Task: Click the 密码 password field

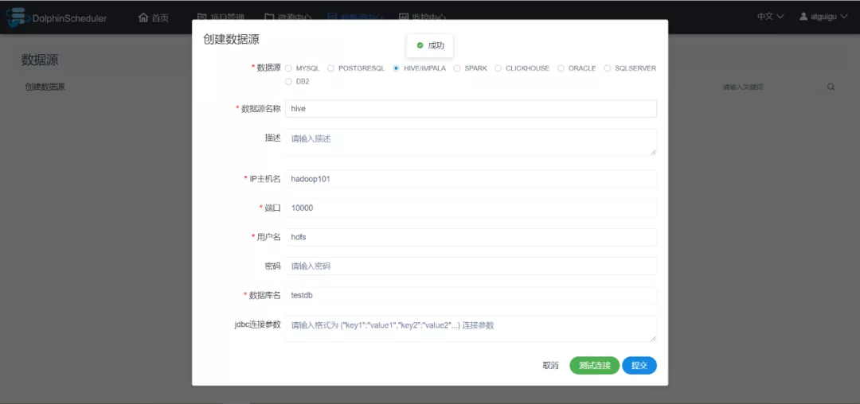Action: (471, 266)
